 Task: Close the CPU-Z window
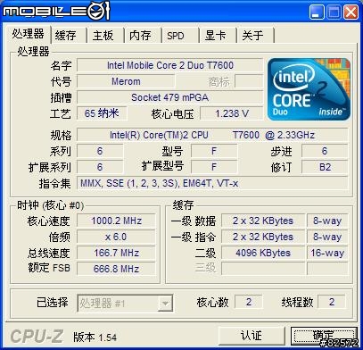tap(351, 12)
